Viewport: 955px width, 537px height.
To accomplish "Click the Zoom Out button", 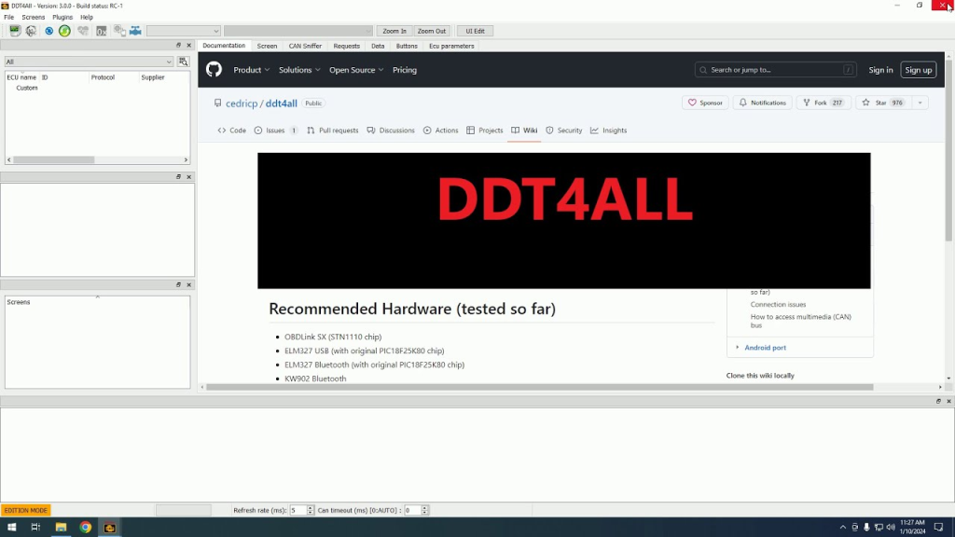I will coord(432,31).
